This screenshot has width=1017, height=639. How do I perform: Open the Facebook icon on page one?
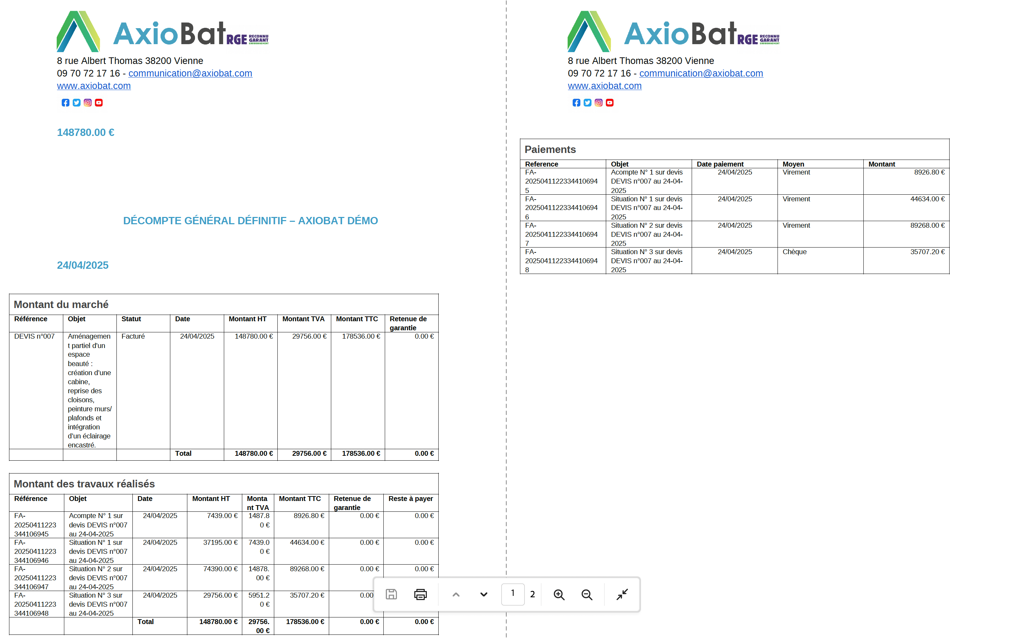[x=65, y=103]
